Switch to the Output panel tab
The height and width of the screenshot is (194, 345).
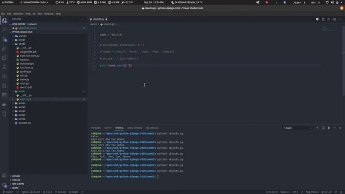coord(108,128)
